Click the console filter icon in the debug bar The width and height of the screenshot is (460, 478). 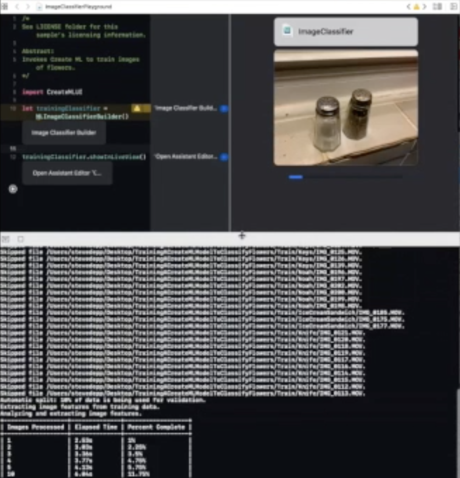(x=5, y=239)
